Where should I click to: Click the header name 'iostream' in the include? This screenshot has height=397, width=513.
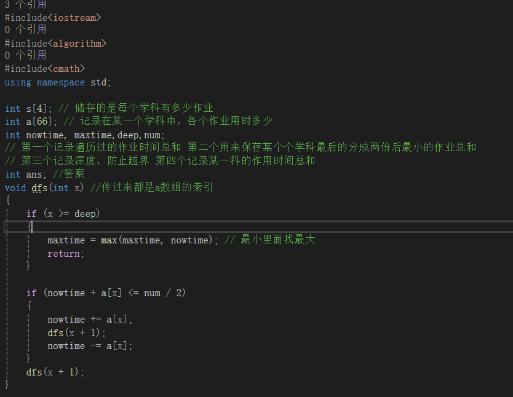(x=74, y=17)
